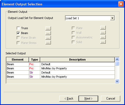125x105 pixels.
Task: Go to the Next step
Action: tap(88, 99)
